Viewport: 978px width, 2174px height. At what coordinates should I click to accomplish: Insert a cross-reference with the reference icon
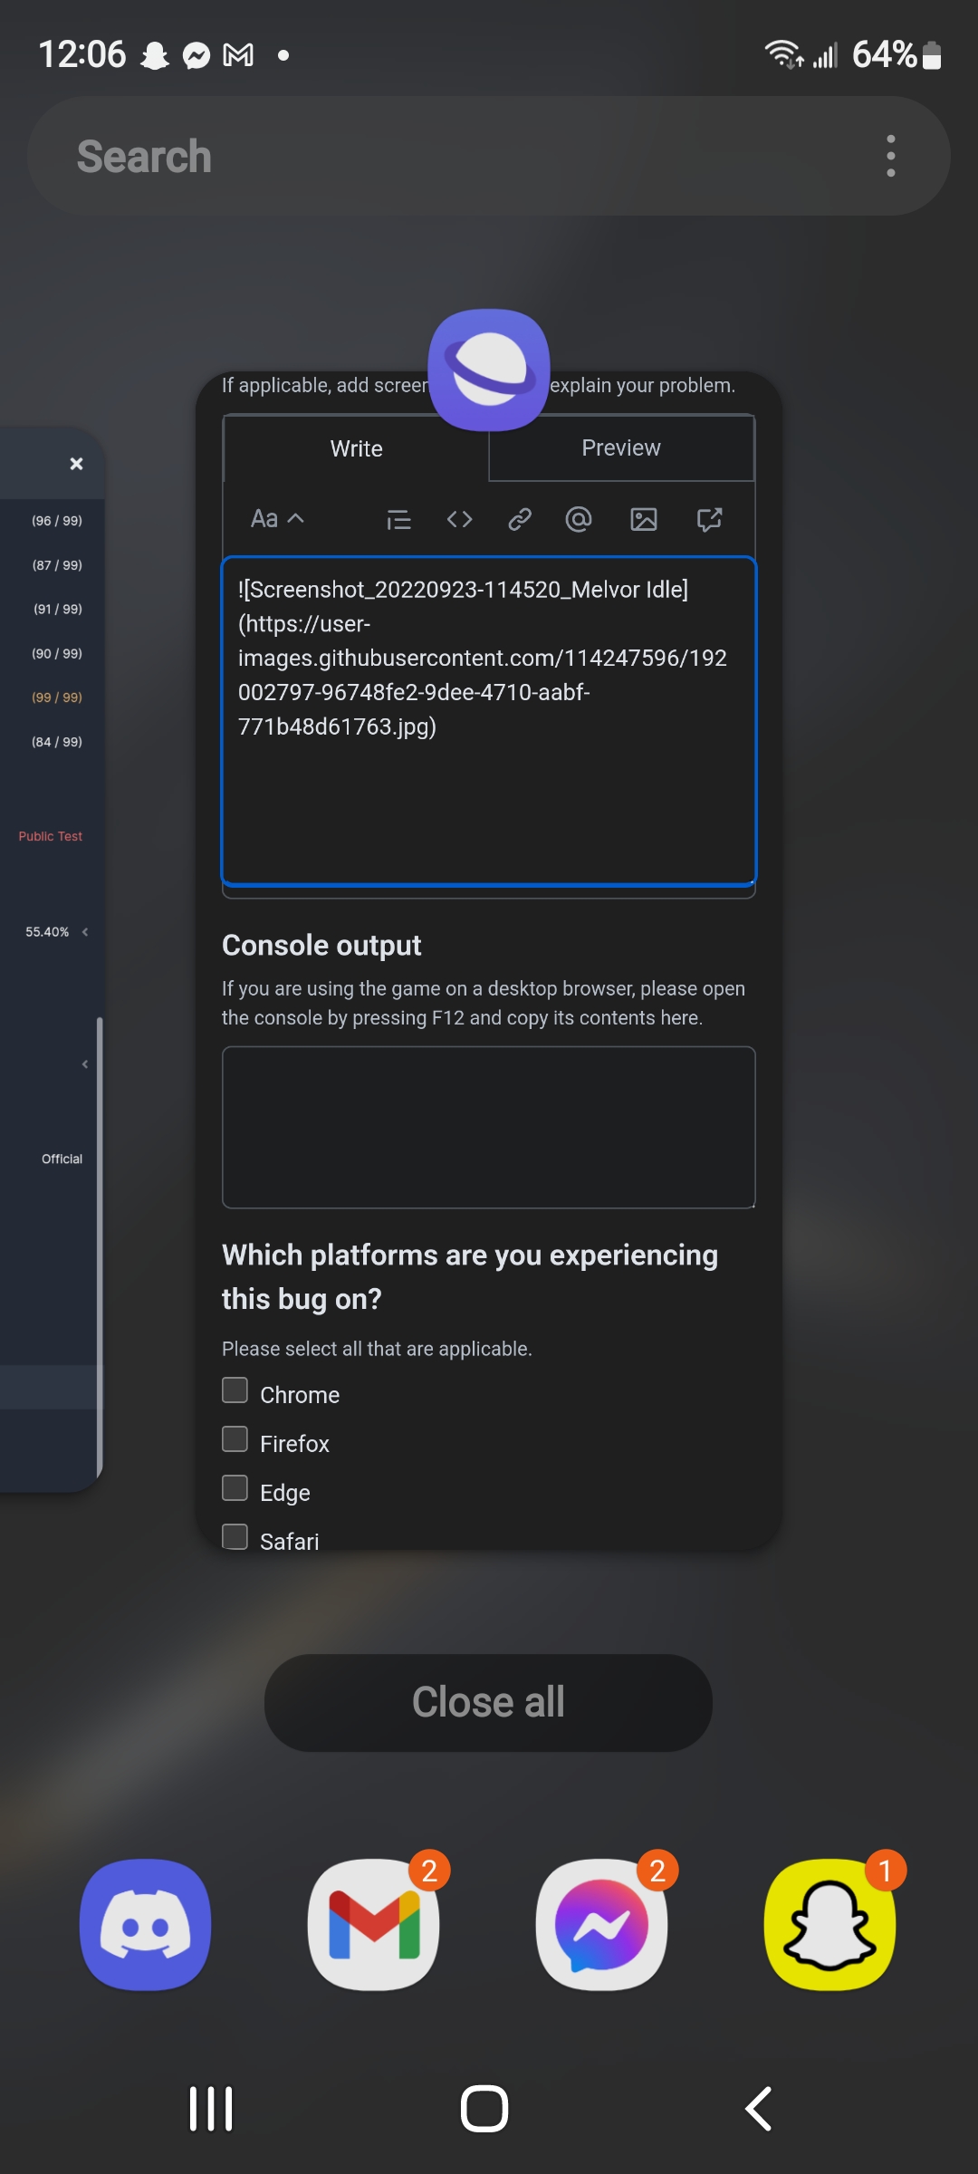pyautogui.click(x=708, y=519)
